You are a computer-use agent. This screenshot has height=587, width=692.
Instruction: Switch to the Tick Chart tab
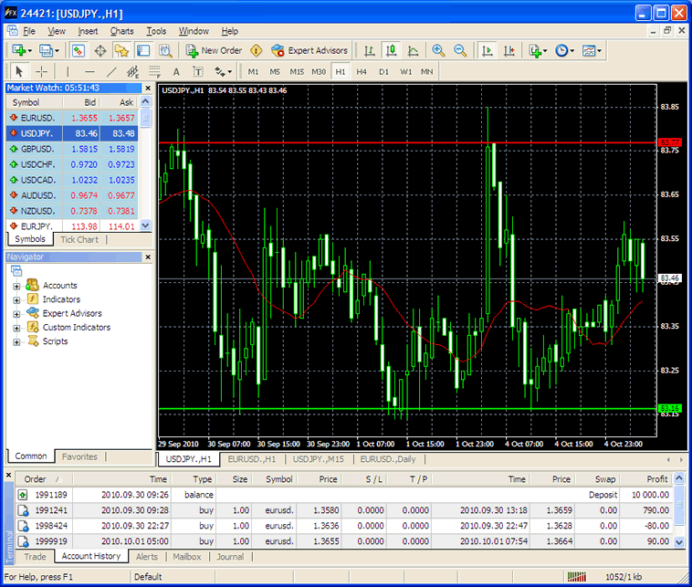[x=79, y=240]
